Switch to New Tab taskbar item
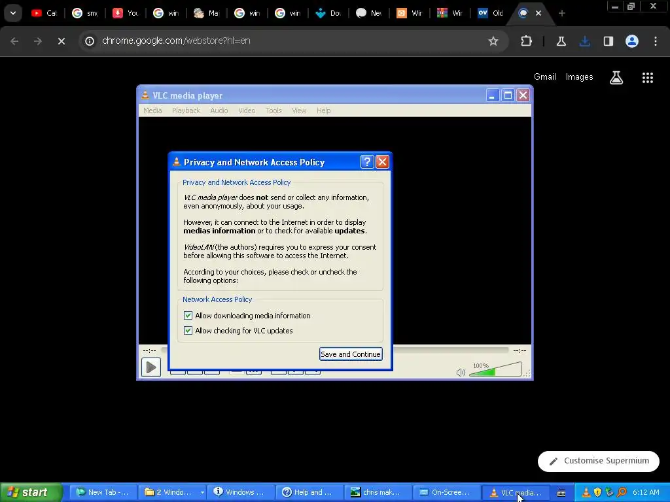The height and width of the screenshot is (502, 670). point(103,492)
